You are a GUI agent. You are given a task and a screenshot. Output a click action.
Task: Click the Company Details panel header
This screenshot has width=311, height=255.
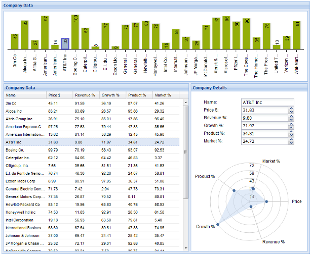249,88
